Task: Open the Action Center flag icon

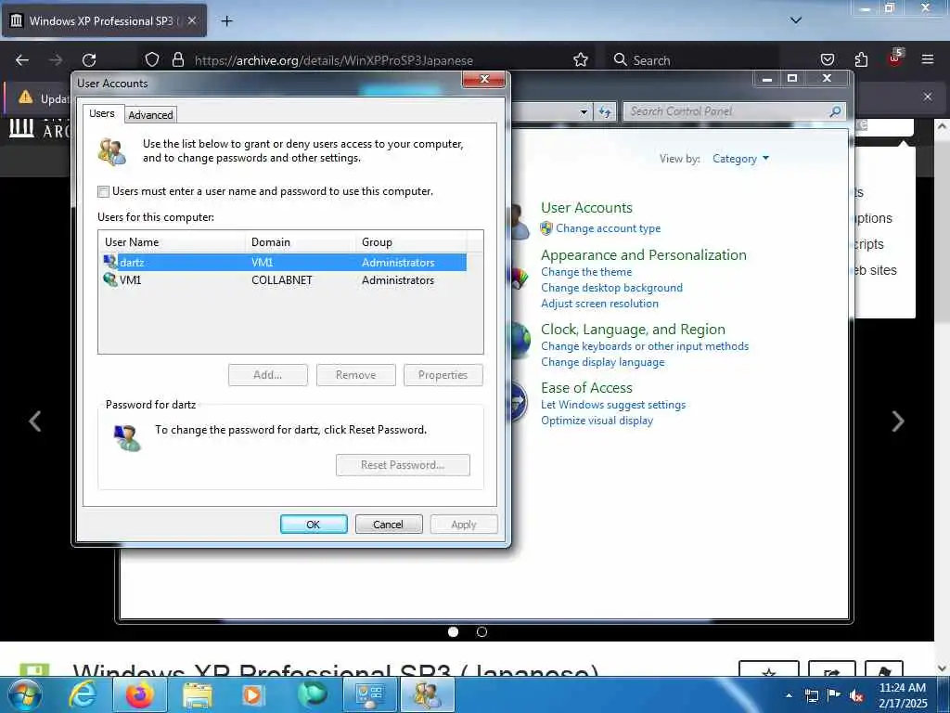Action: point(834,695)
